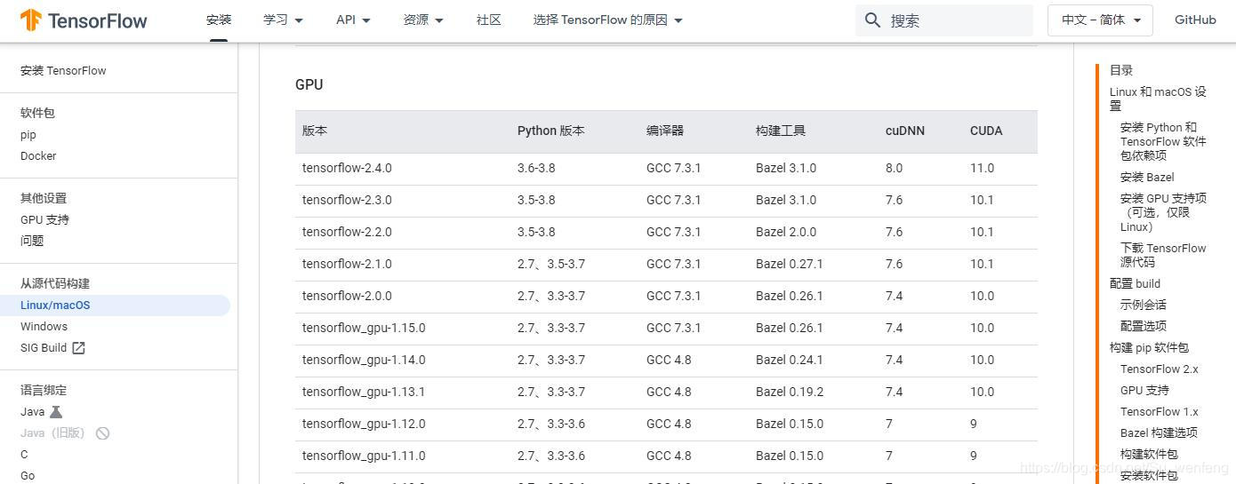Open GPU 支持 in the left sidebar
The image size is (1236, 484).
[x=44, y=220]
